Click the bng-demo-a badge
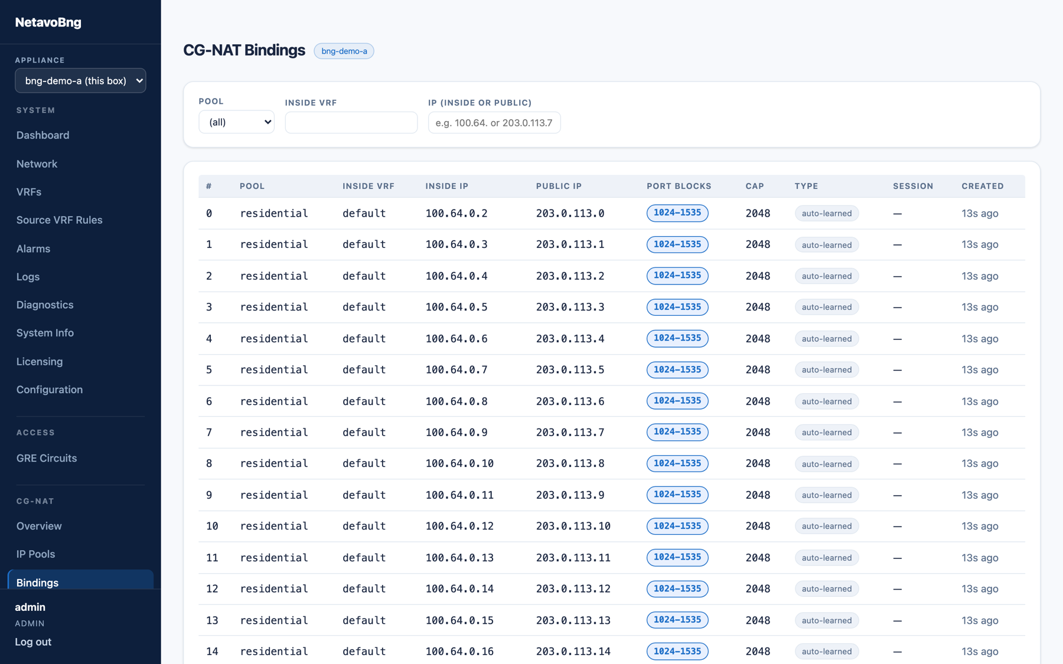The width and height of the screenshot is (1063, 664). [344, 51]
